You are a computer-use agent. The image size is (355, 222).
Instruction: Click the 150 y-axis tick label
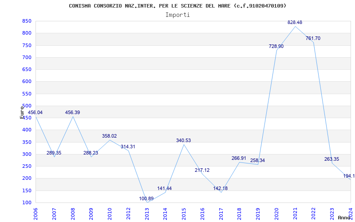coord(26,191)
